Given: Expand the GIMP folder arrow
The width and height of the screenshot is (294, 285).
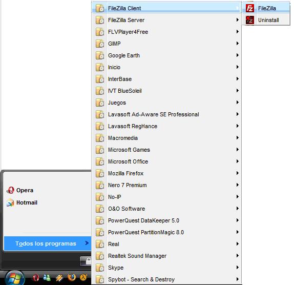Looking at the screenshot, I should pyautogui.click(x=237, y=44).
